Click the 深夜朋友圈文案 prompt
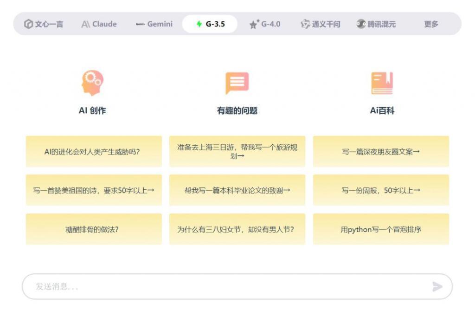Viewport: 475px width, 309px height. pos(381,152)
